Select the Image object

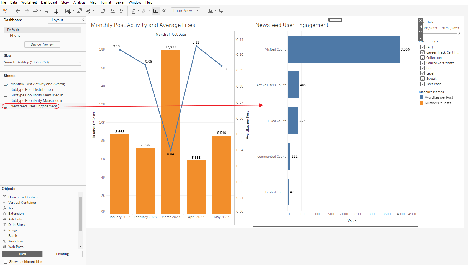pos(13,230)
